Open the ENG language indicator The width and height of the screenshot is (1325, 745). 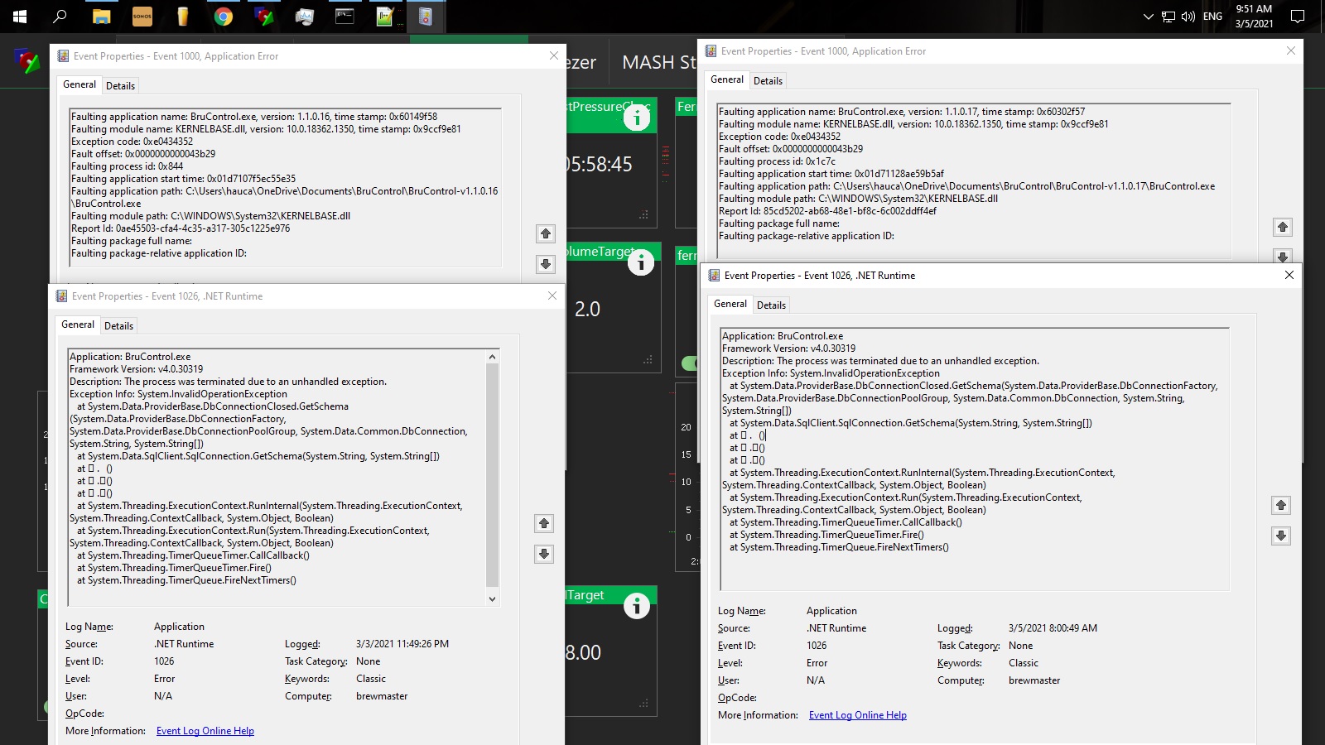click(1212, 17)
